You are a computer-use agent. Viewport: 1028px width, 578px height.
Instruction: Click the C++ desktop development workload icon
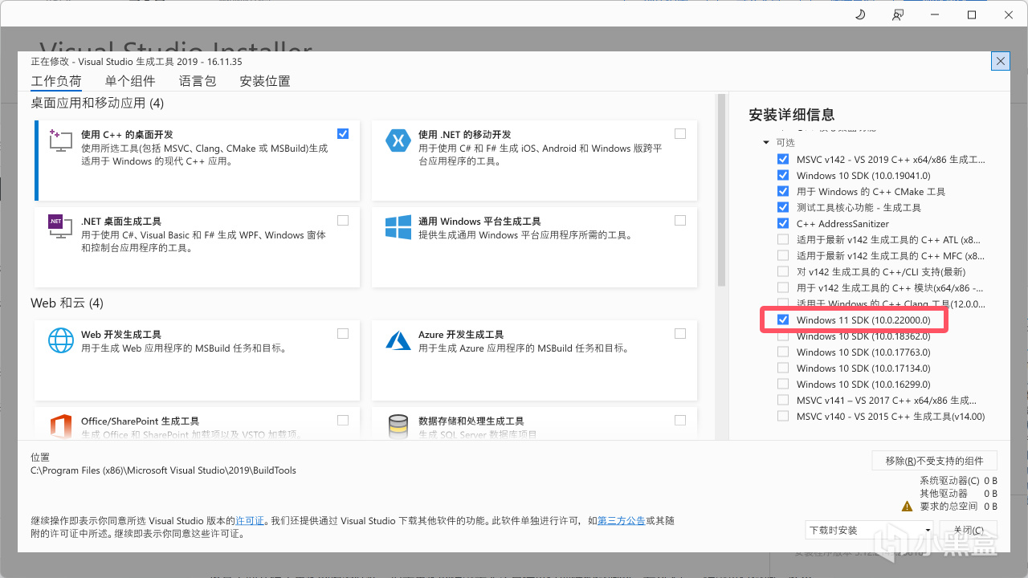(61, 140)
